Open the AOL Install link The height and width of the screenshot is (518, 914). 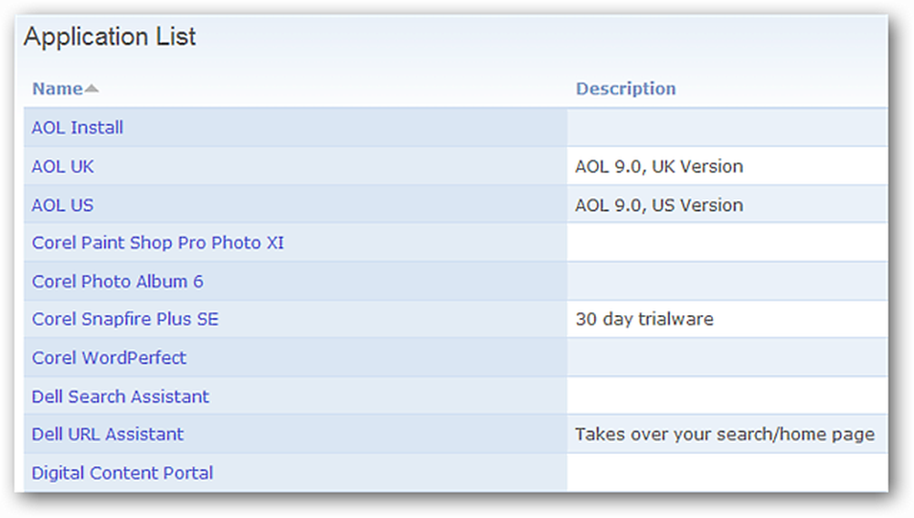77,128
